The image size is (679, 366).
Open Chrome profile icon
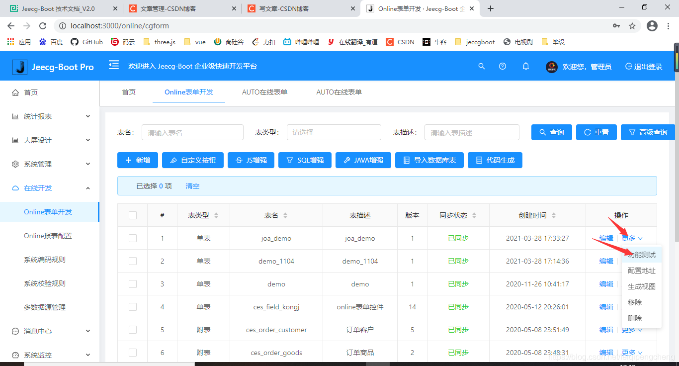pos(652,26)
